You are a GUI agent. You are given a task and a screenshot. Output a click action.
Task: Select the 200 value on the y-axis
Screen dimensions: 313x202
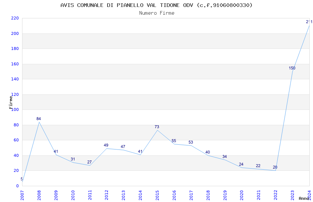tap(15, 33)
